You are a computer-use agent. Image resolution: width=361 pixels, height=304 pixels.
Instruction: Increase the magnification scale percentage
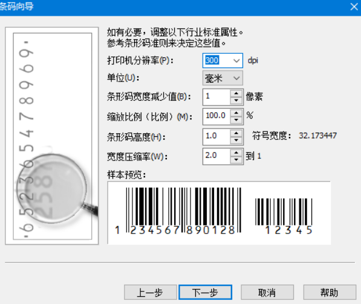pos(236,113)
